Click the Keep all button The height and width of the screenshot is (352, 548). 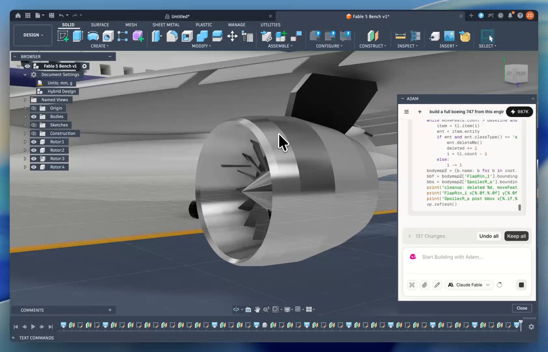point(516,236)
